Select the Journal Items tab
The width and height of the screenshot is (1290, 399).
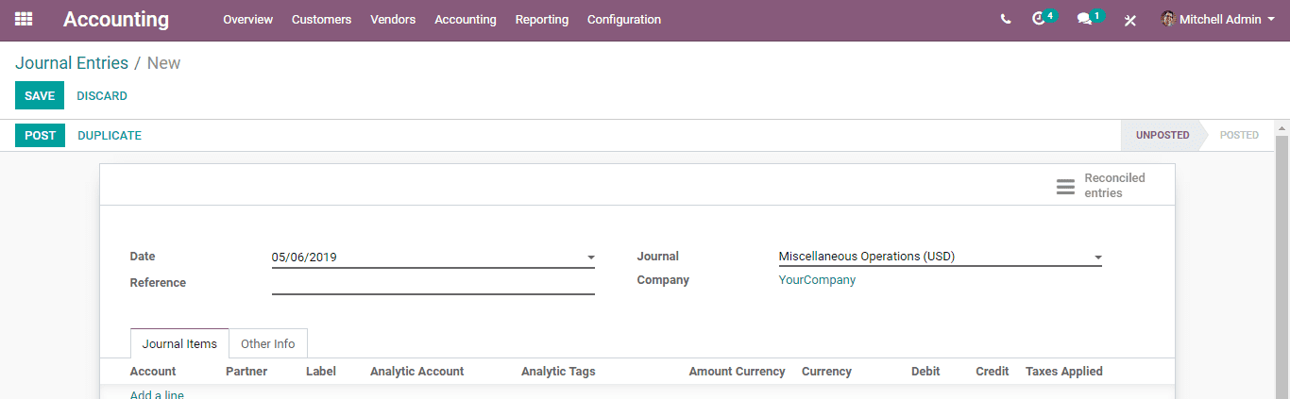pyautogui.click(x=179, y=344)
